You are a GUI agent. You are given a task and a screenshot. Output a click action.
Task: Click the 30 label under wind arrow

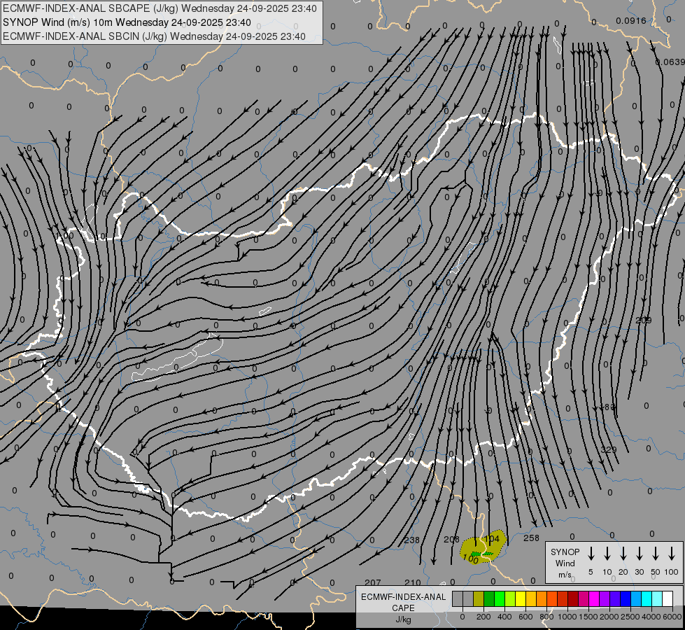pyautogui.click(x=639, y=572)
